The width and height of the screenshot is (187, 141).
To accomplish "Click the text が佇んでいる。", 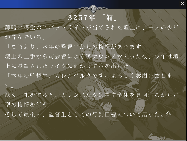I will pyautogui.click(x=25, y=37).
